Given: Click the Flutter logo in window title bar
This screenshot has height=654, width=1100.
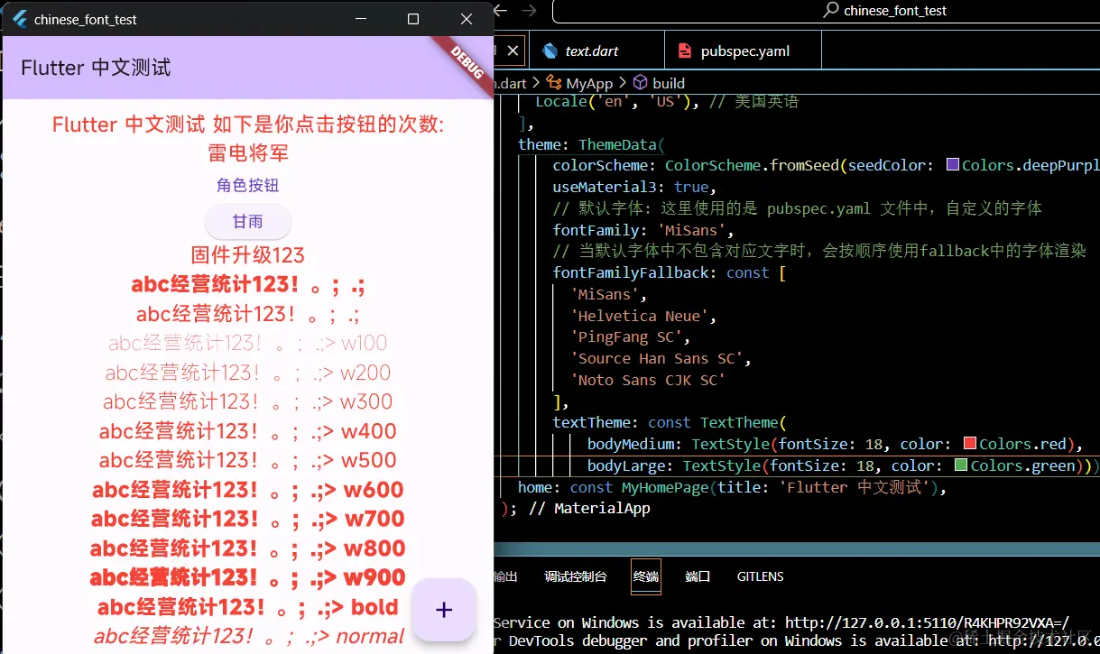Looking at the screenshot, I should [x=20, y=19].
